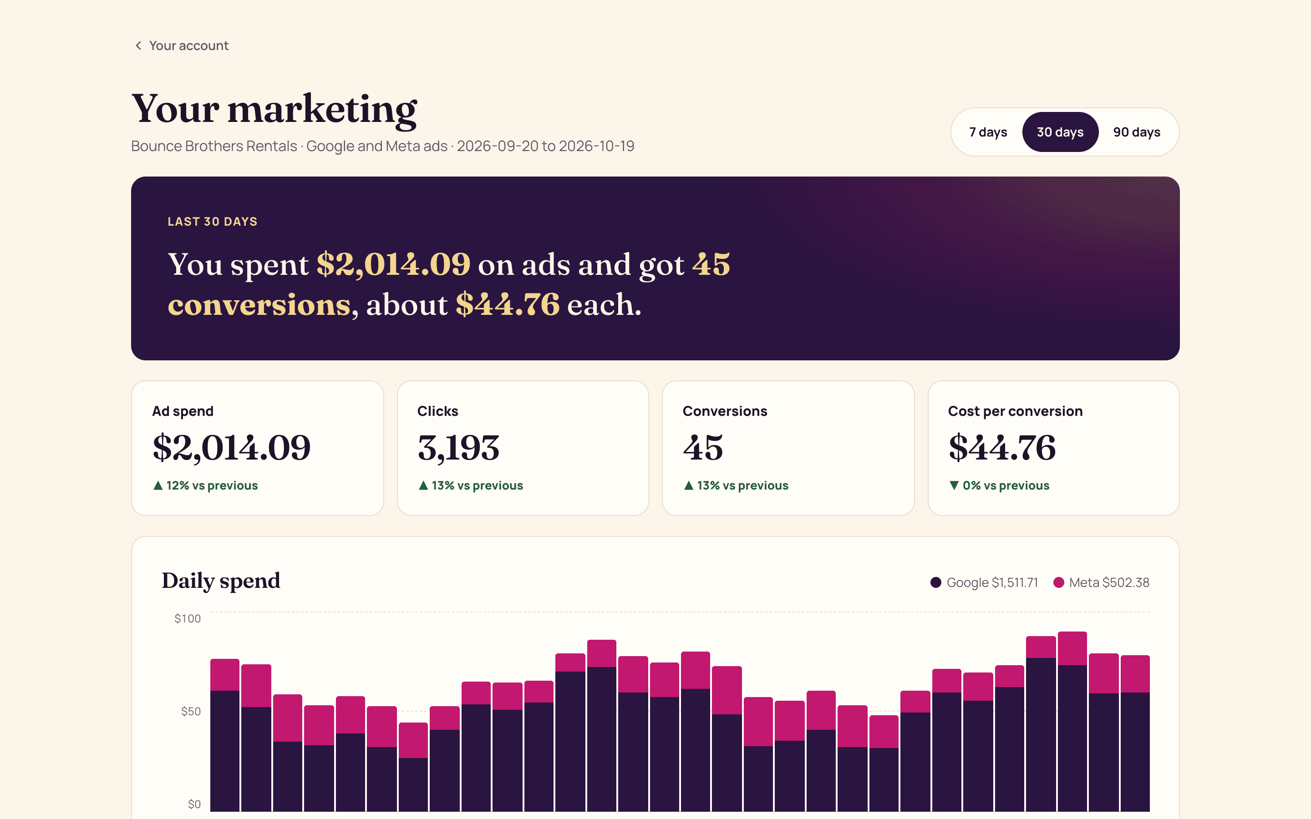Click the LAST 30 DAYS banner label
1311x819 pixels.
[213, 222]
